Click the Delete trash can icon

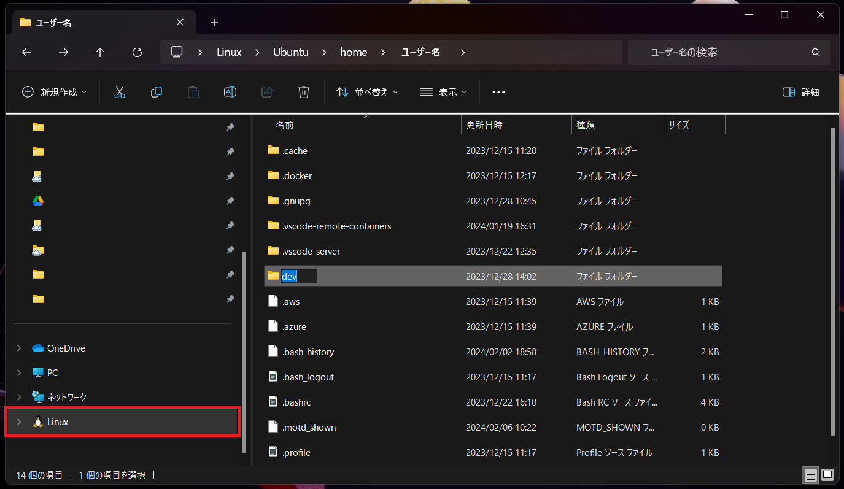click(303, 92)
